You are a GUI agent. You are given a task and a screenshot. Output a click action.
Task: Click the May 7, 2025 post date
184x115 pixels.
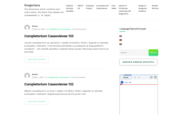coord(39,77)
